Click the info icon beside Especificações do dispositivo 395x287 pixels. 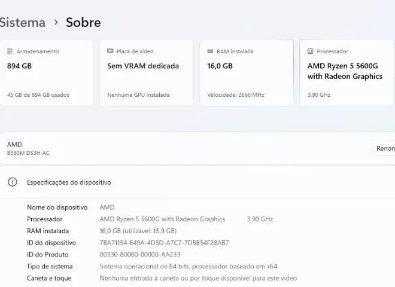click(13, 182)
